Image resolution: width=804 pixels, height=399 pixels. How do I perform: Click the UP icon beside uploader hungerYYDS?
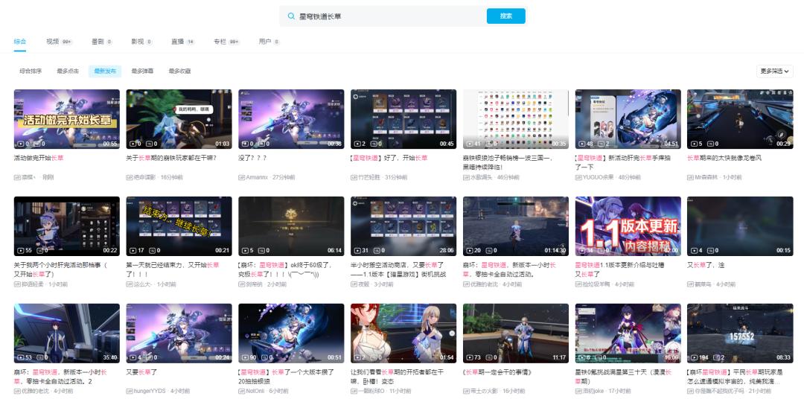click(130, 392)
